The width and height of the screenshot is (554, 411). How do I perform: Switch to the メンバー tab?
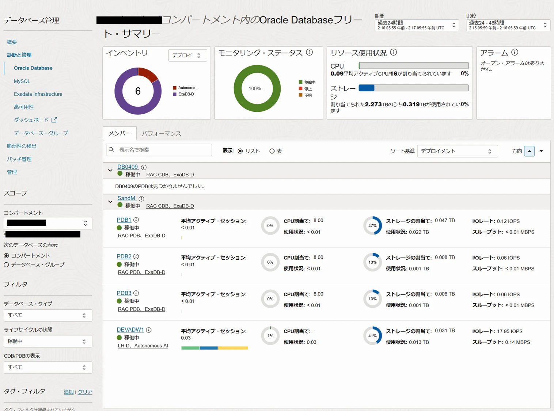coord(119,133)
